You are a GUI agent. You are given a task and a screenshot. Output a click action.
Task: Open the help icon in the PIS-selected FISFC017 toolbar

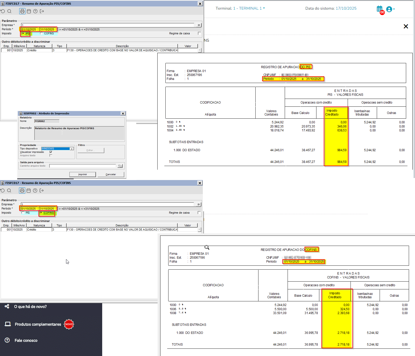(35, 11)
